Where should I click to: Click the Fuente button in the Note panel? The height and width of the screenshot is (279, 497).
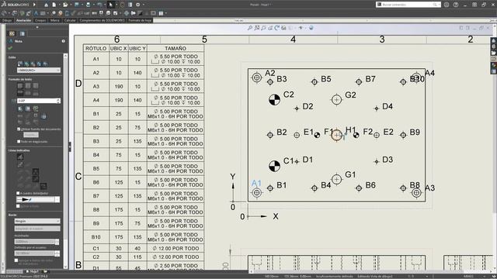point(31,135)
